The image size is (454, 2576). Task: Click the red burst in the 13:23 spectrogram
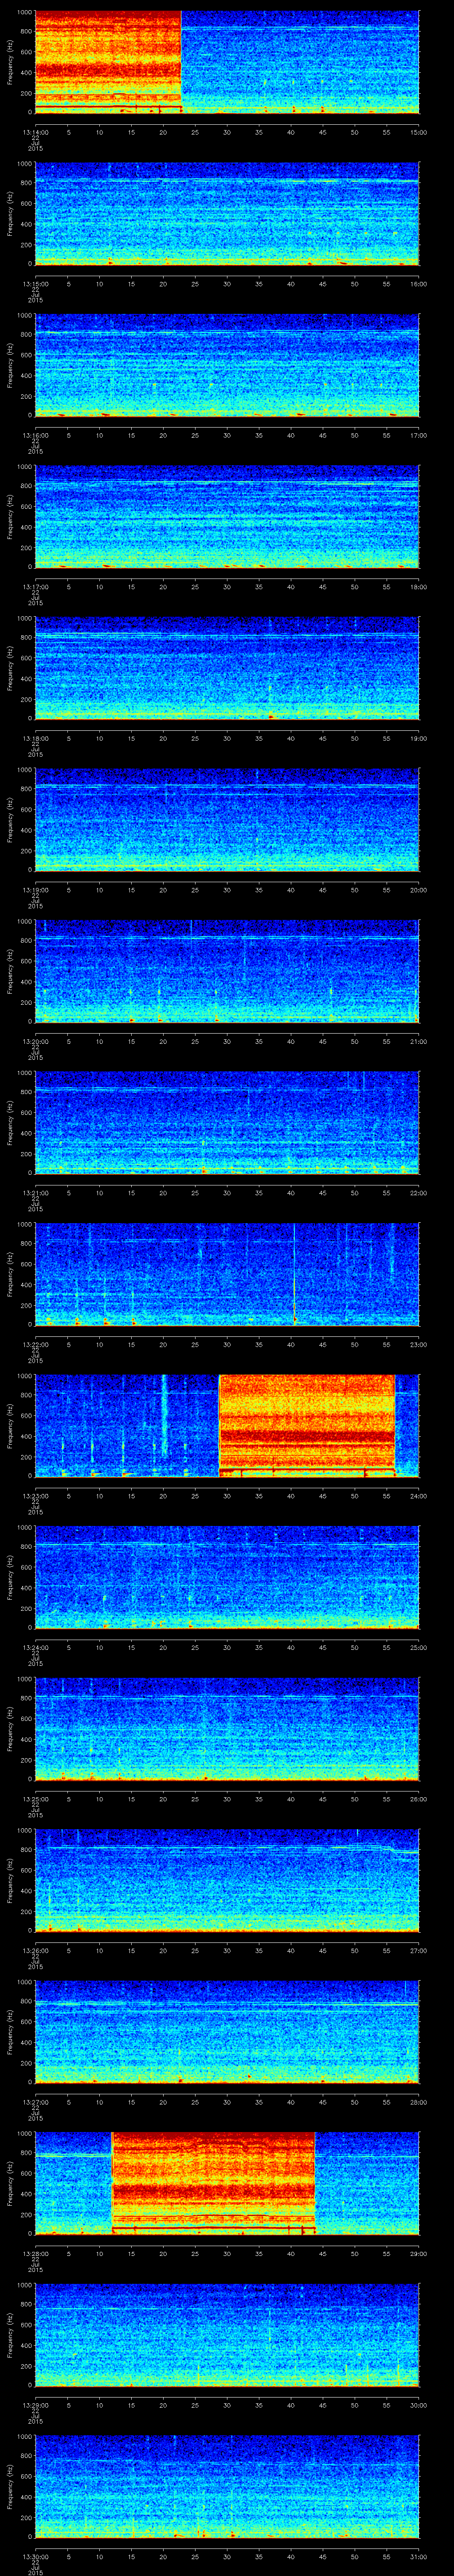(306, 1425)
